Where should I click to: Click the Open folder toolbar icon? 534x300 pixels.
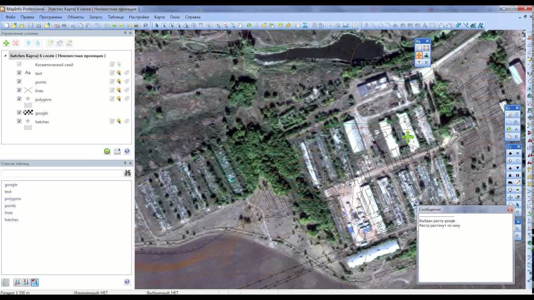pos(14,25)
